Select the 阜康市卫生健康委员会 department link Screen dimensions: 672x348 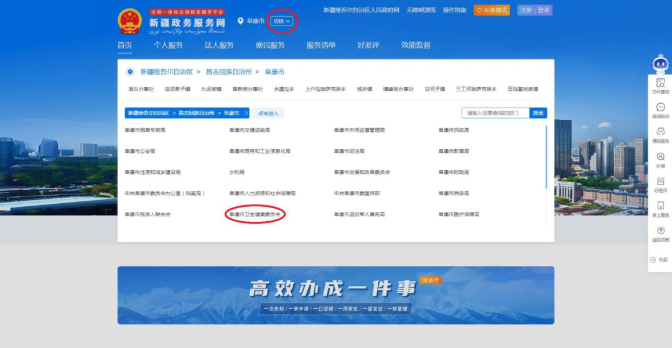tap(255, 214)
